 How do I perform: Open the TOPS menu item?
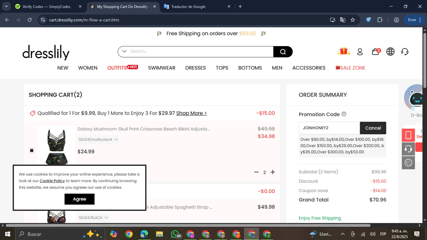pos(222,68)
